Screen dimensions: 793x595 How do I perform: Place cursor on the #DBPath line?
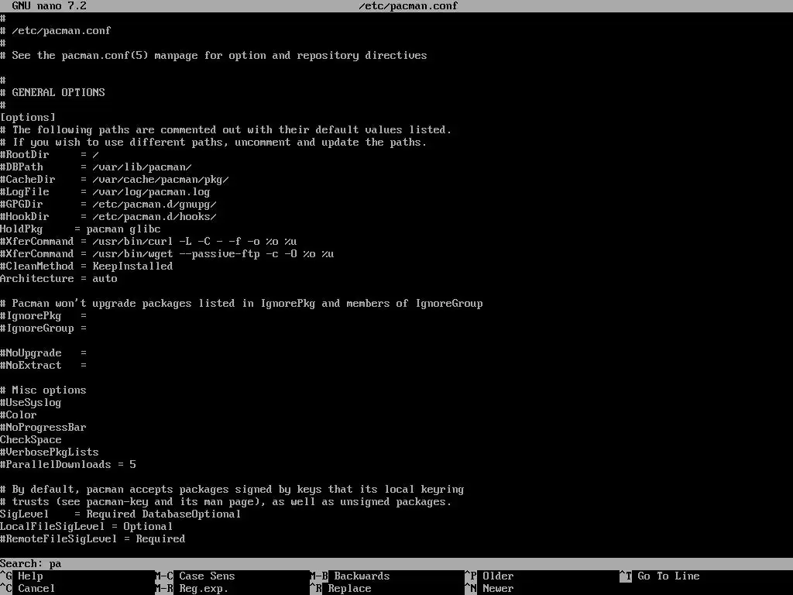[x=96, y=167]
